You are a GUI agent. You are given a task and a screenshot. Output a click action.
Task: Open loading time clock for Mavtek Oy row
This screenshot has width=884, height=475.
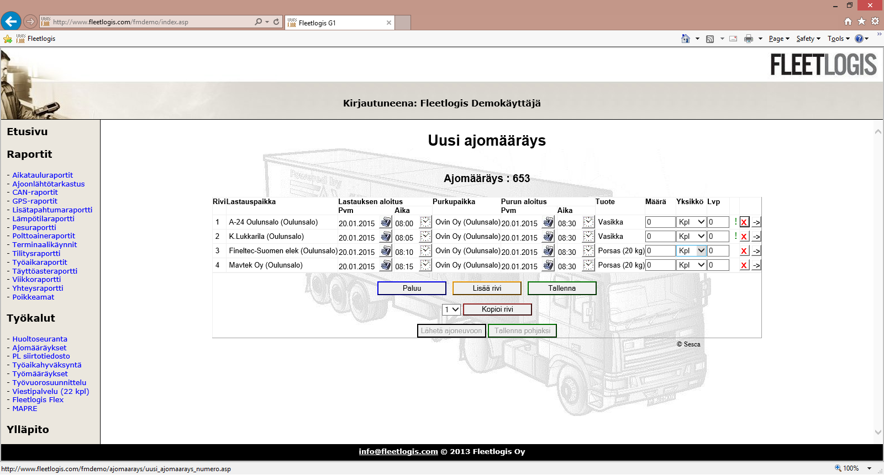[425, 265]
